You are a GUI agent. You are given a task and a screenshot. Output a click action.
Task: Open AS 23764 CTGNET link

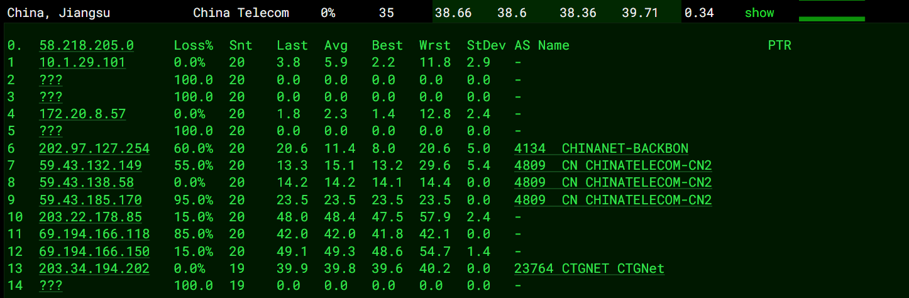[588, 268]
